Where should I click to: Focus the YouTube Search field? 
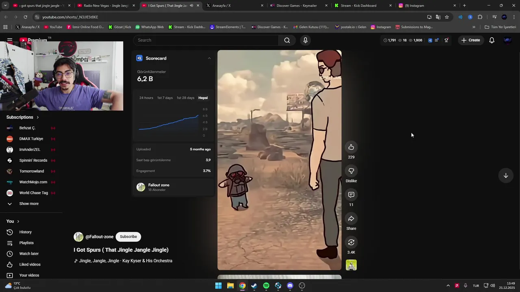tap(206, 40)
